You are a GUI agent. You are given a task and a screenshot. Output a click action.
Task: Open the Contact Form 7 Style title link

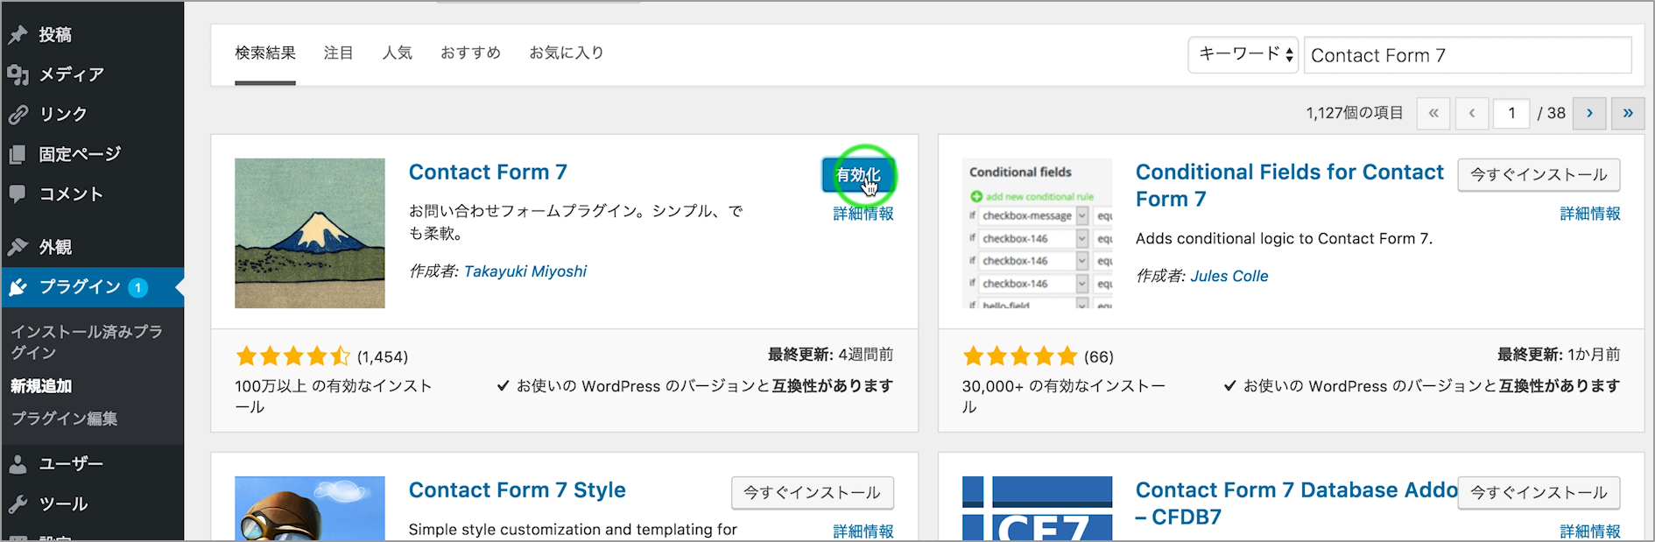point(518,490)
